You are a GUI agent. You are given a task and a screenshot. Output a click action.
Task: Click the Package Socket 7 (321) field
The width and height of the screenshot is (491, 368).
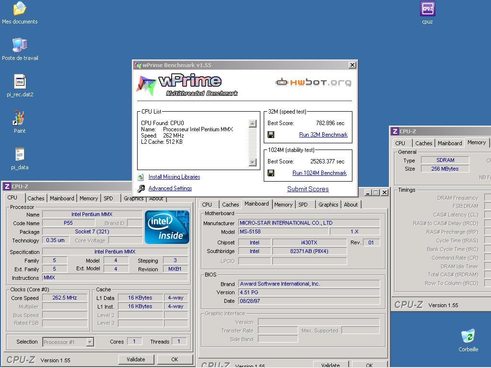click(92, 231)
